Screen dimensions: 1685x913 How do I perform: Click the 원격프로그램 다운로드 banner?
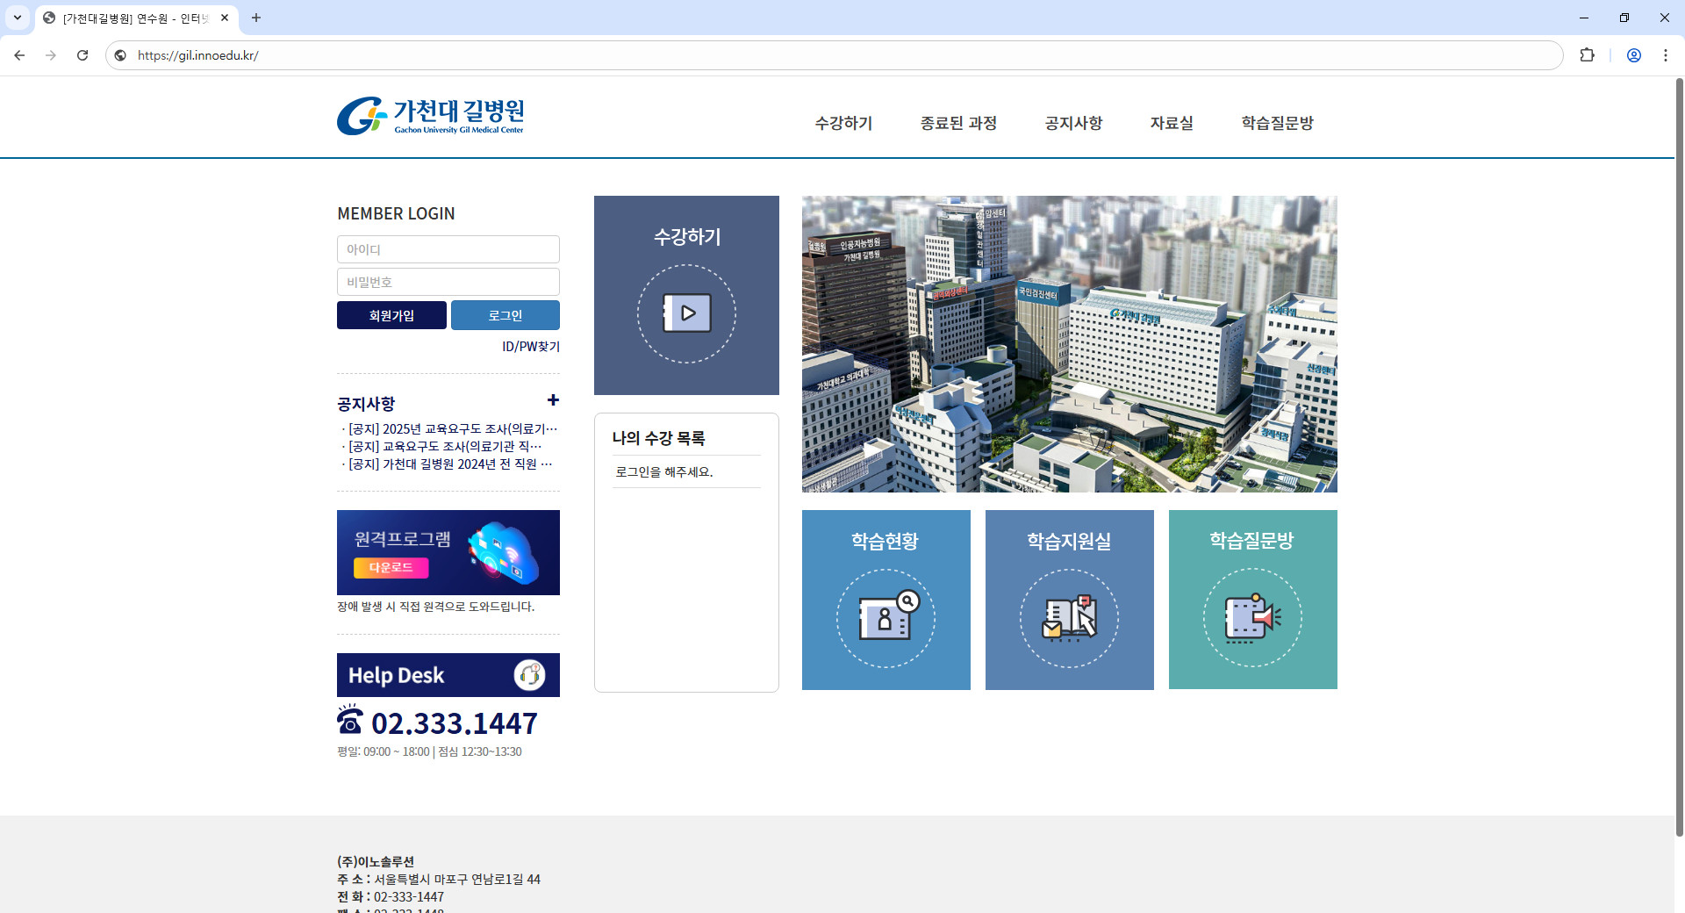(x=448, y=552)
